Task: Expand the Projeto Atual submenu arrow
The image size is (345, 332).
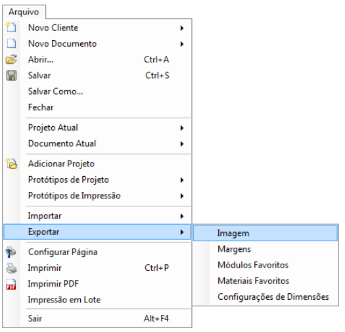Action: [182, 128]
